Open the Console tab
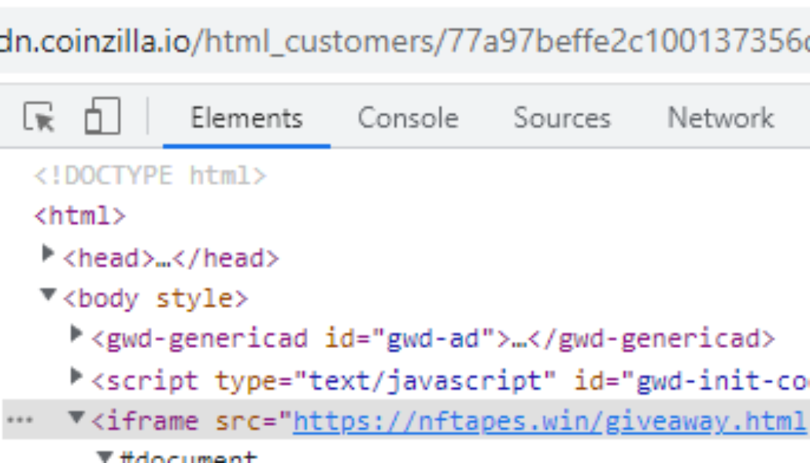810x463 pixels. click(x=407, y=119)
